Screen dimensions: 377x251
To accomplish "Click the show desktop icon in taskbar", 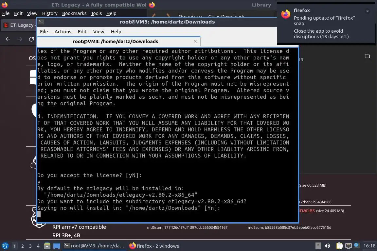I will pyautogui.click(x=57, y=246).
